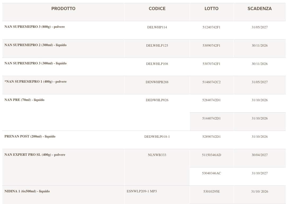The height and width of the screenshot is (204, 290).
Task: Click NIDINA 1 (6x500ml) liquido product name
Action: 27,191
